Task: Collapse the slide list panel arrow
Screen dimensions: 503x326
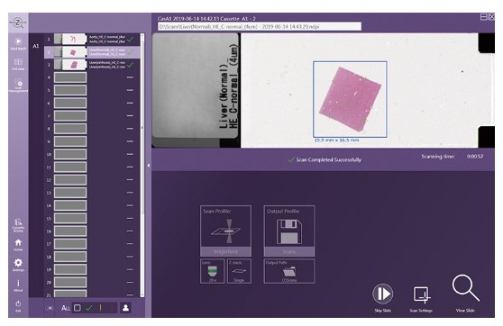Action: pos(148,166)
